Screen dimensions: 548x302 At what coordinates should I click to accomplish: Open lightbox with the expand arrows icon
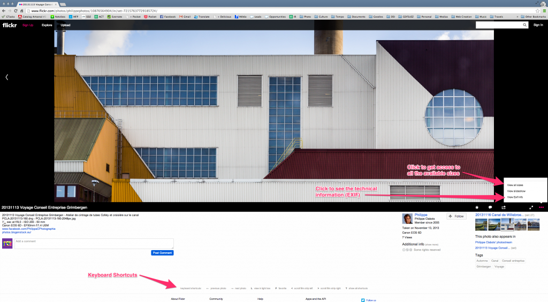(531, 207)
